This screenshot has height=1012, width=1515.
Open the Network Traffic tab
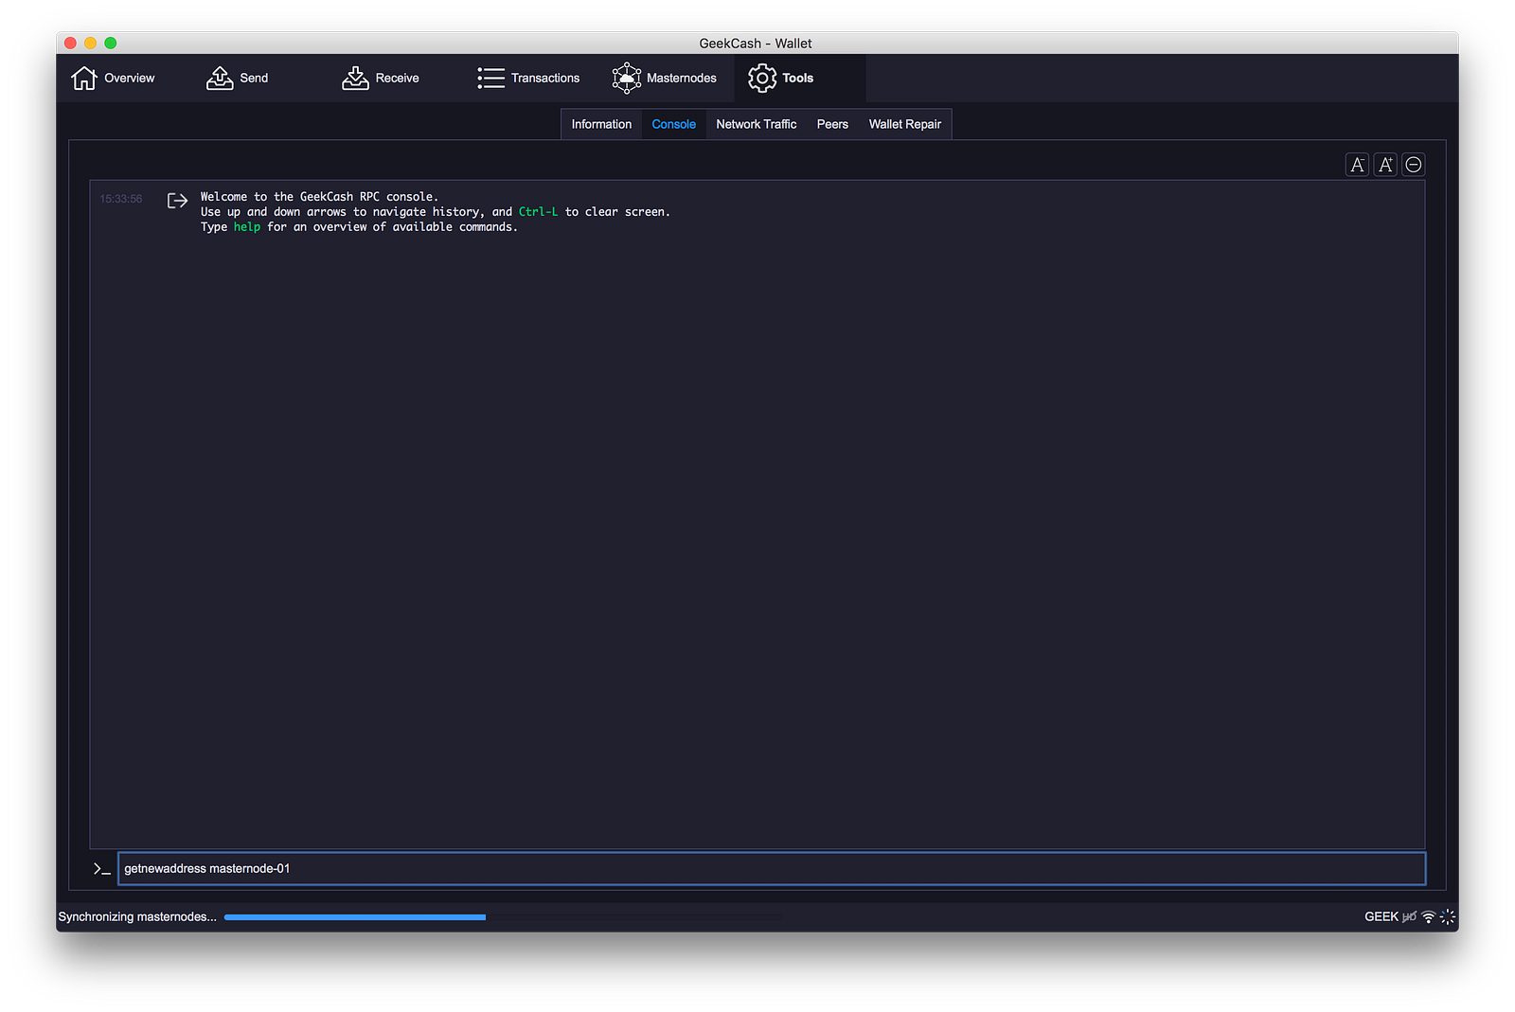click(756, 124)
